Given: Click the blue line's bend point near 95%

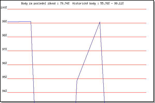Looking at the screenshot, I should click(77, 80).
